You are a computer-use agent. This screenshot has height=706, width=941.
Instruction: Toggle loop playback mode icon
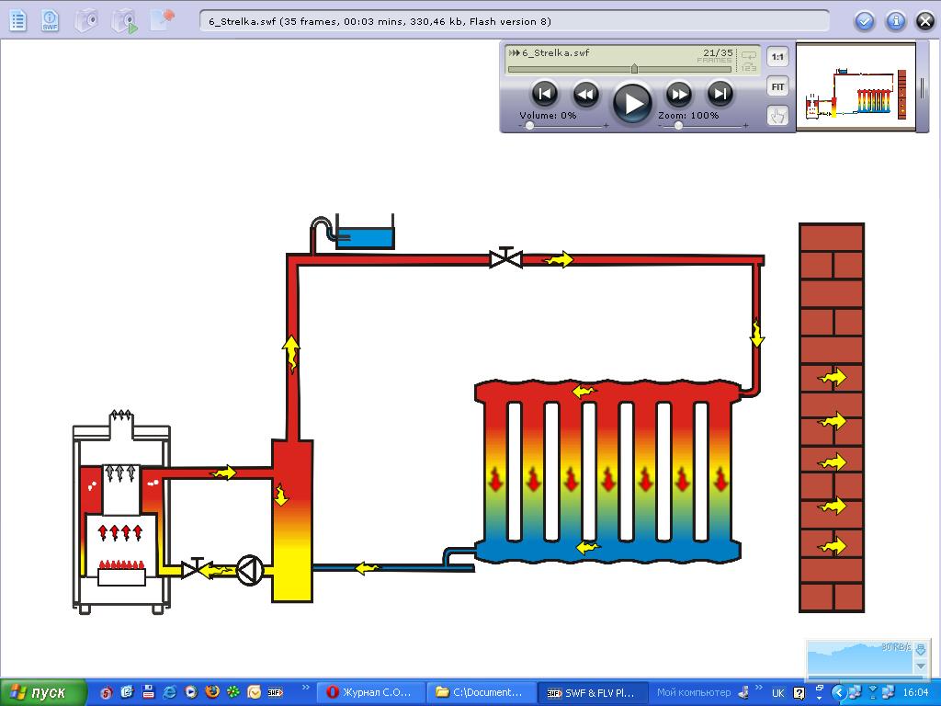pos(749,59)
